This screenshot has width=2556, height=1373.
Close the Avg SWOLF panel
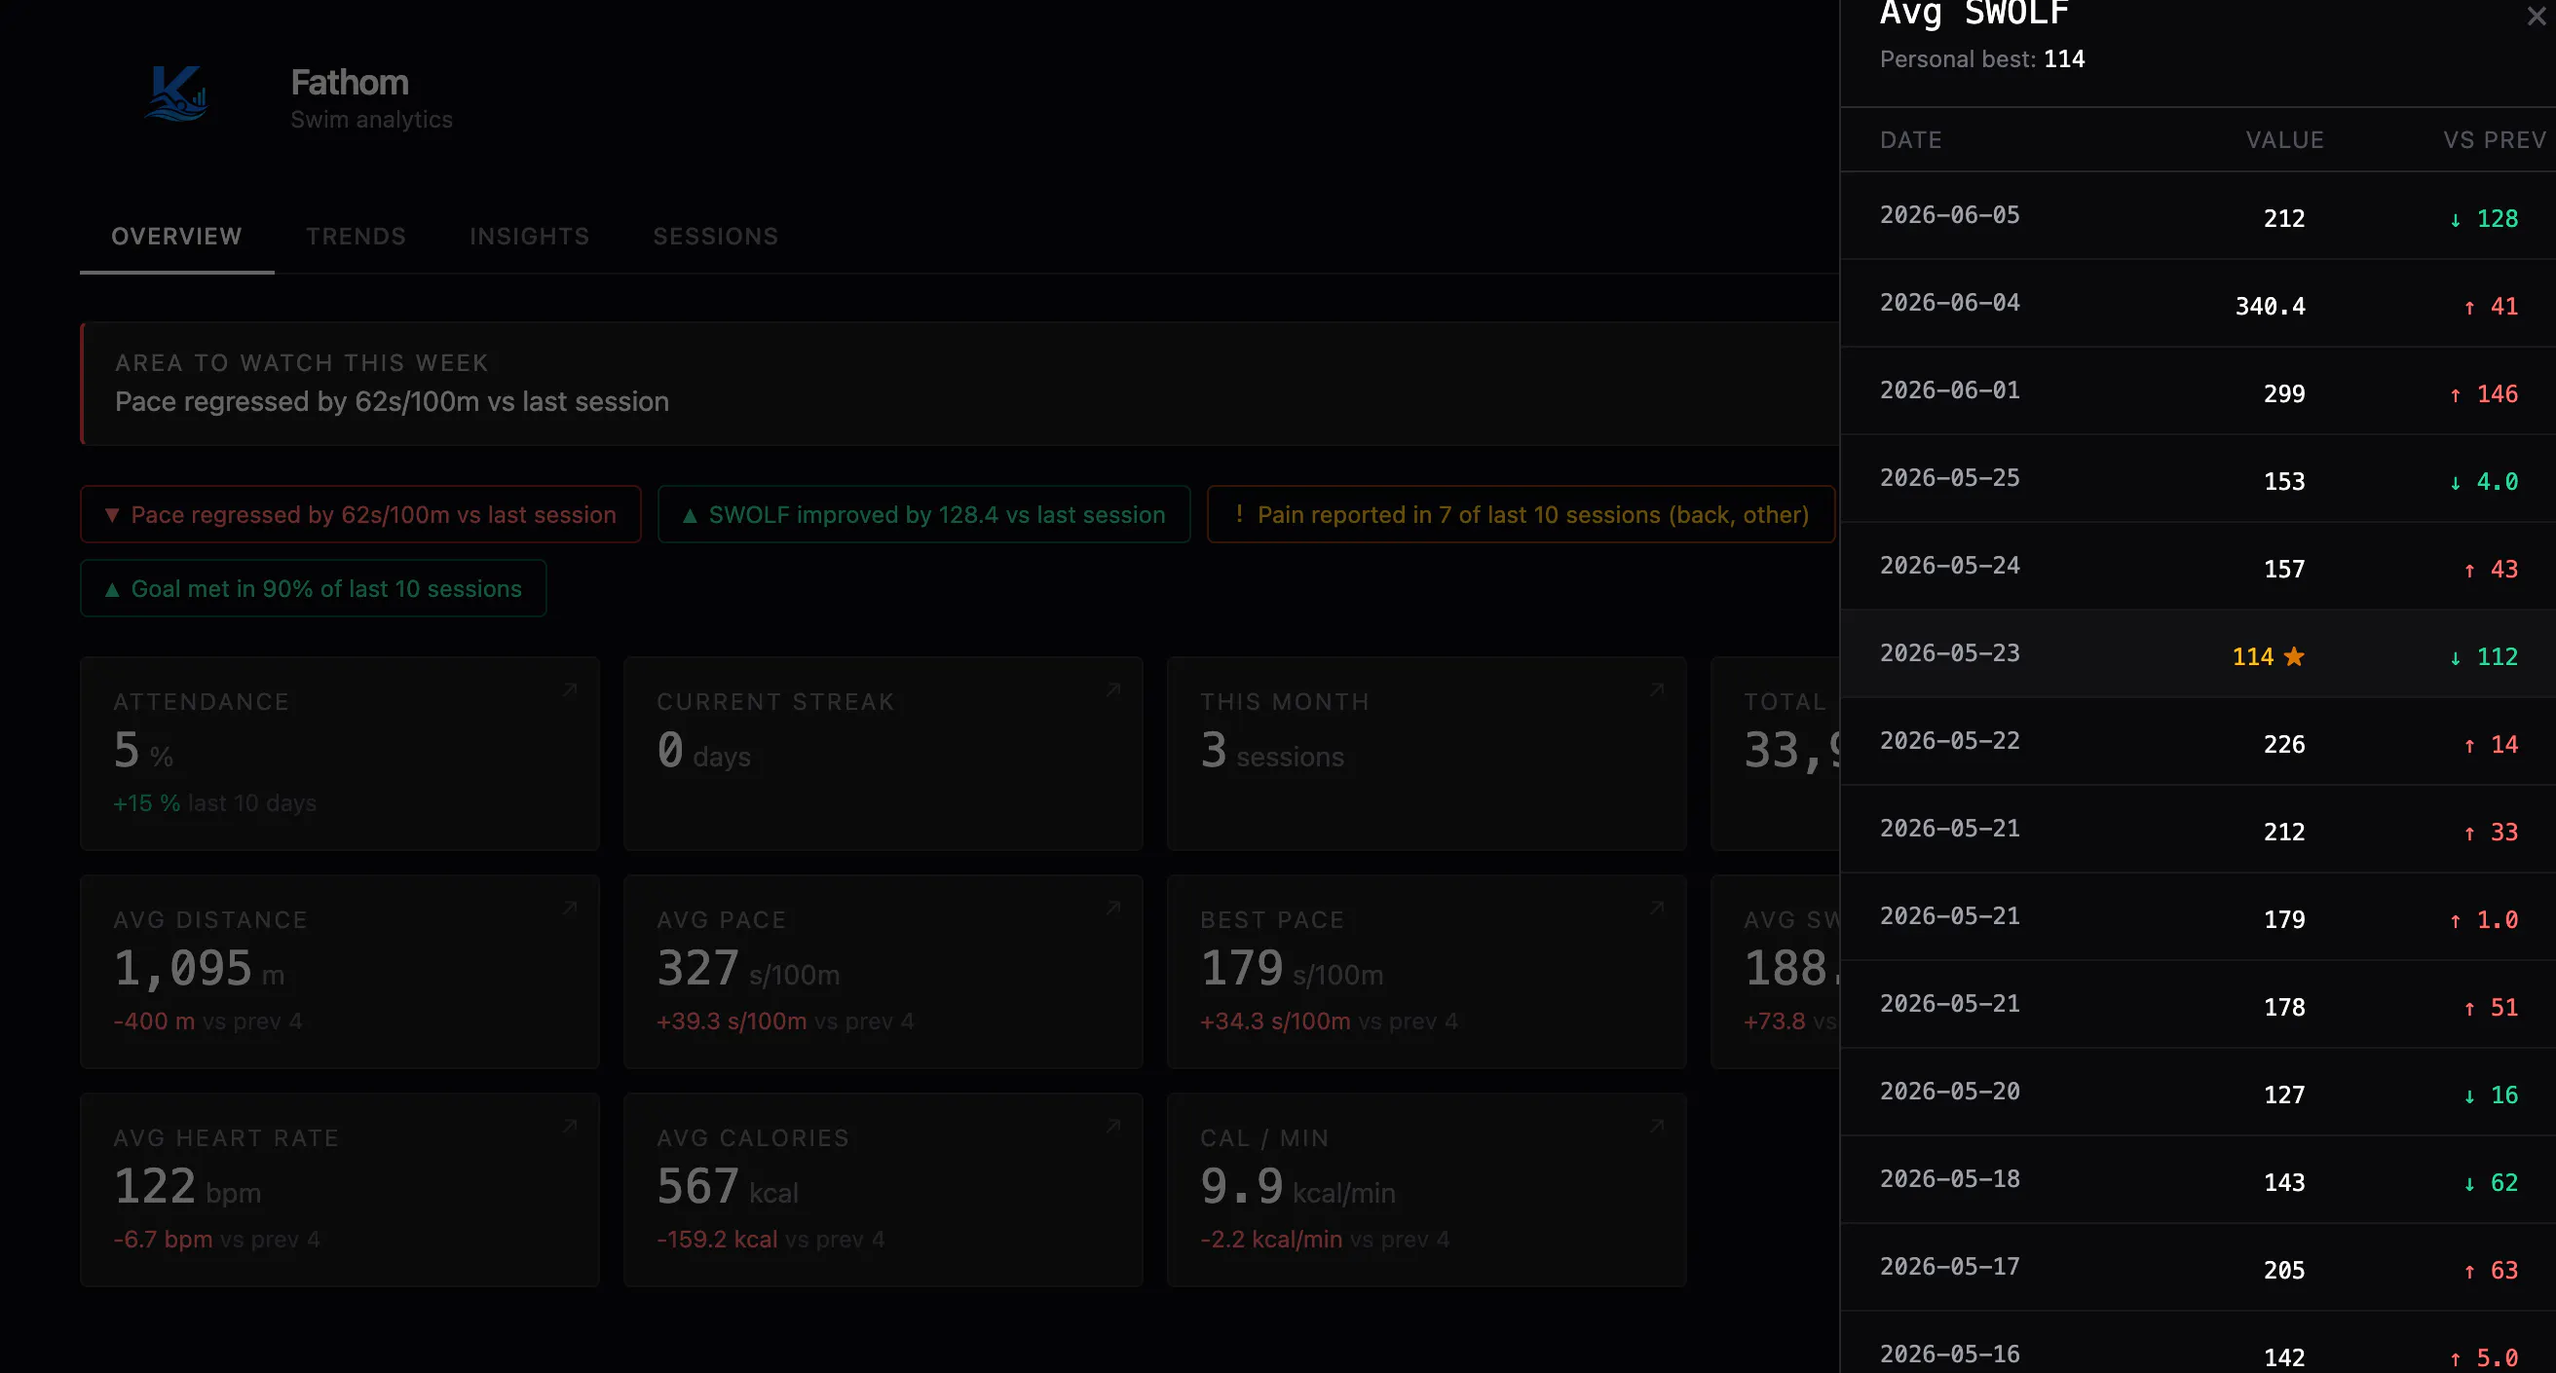coord(2536,16)
